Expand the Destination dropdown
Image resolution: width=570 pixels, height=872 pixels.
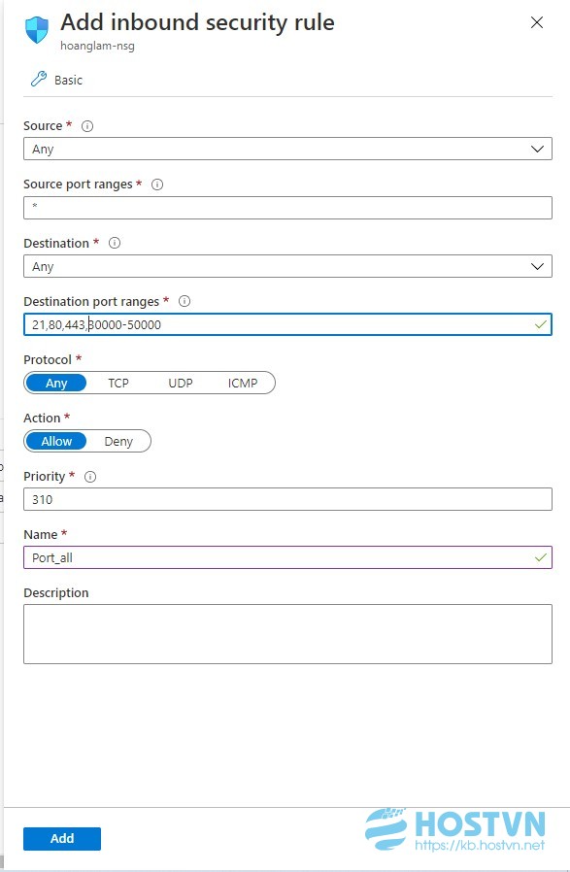(287, 266)
